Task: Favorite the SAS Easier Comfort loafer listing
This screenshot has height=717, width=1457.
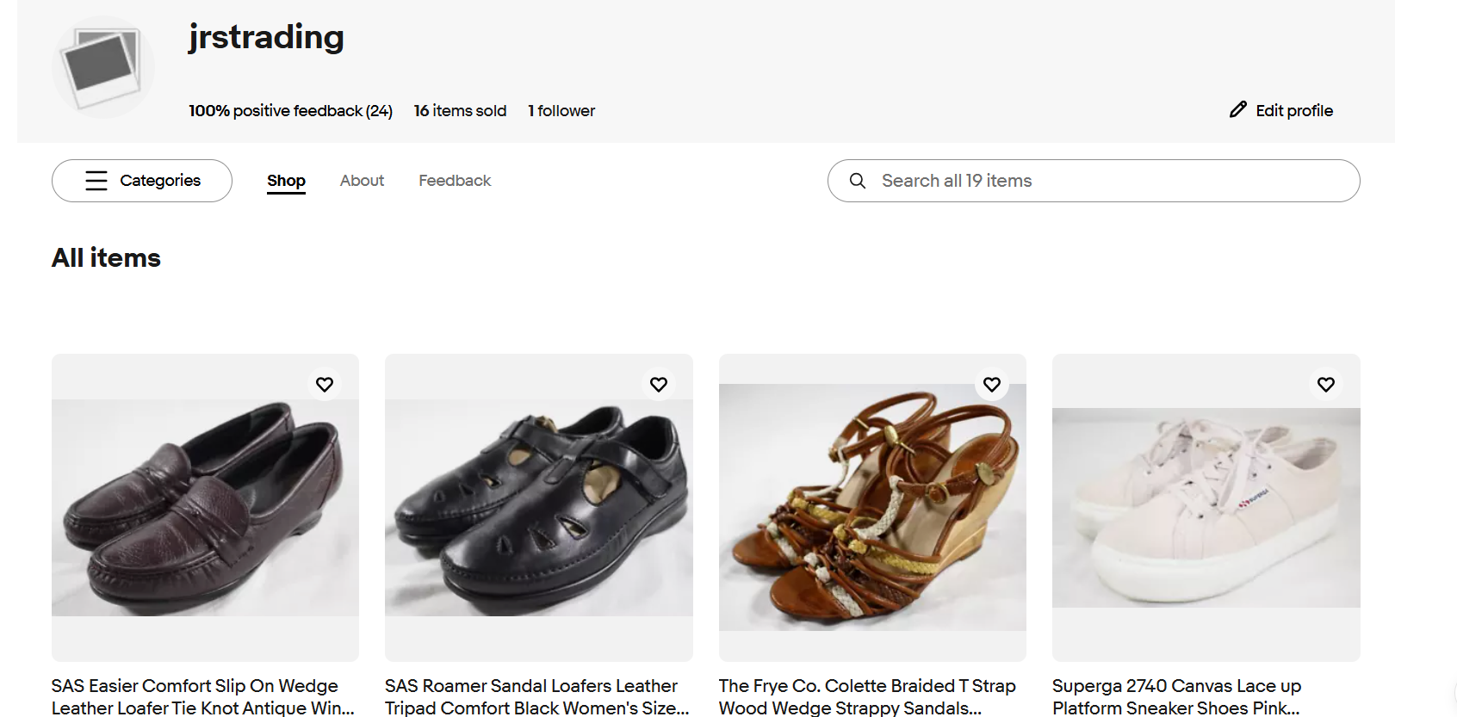Action: [x=325, y=385]
